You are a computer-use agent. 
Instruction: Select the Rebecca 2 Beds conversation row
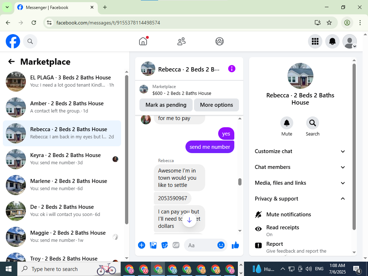click(62, 133)
